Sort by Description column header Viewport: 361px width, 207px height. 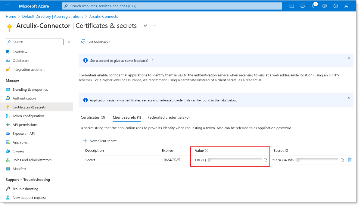pos(95,151)
